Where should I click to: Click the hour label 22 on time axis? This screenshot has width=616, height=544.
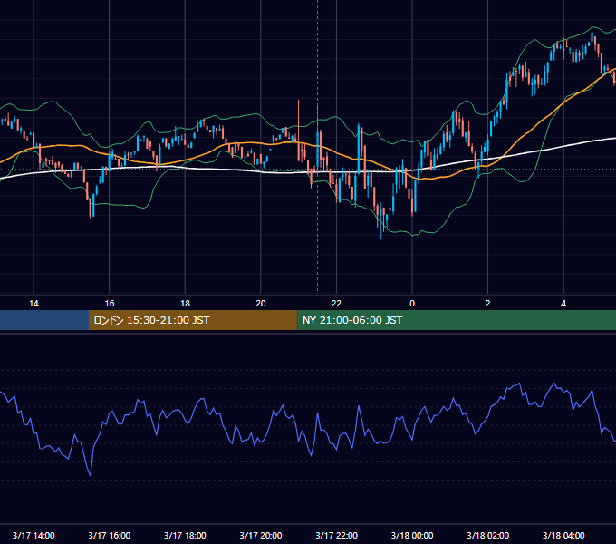pyautogui.click(x=336, y=304)
